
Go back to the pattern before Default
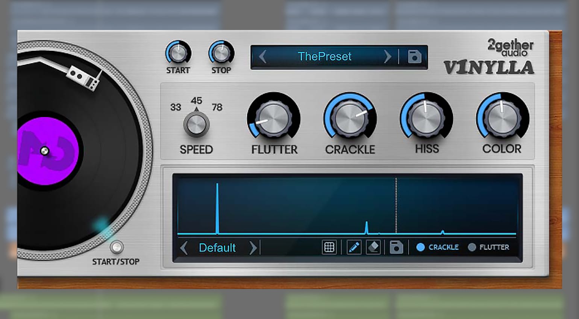point(184,248)
